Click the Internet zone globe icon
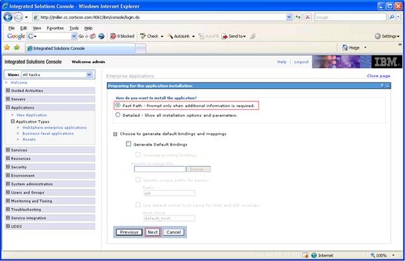Viewport: 405px width, 261px height. click(x=314, y=255)
